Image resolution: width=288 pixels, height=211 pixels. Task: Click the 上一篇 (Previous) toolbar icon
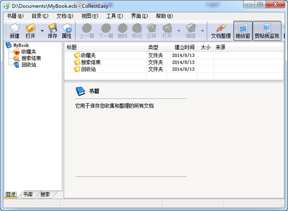click(x=87, y=31)
